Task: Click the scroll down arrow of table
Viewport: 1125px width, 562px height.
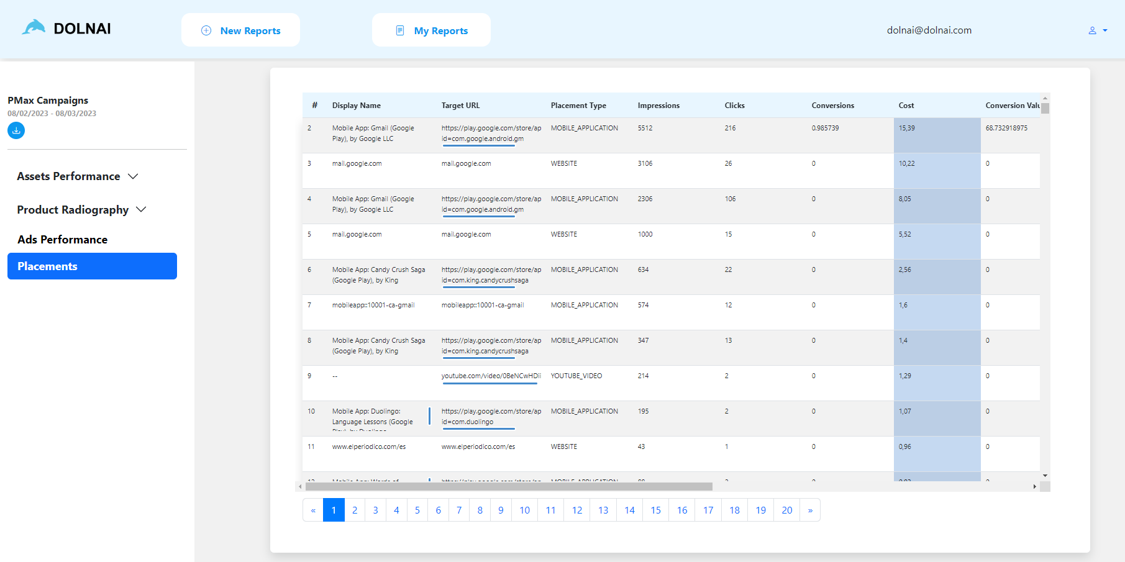Action: click(x=1045, y=476)
